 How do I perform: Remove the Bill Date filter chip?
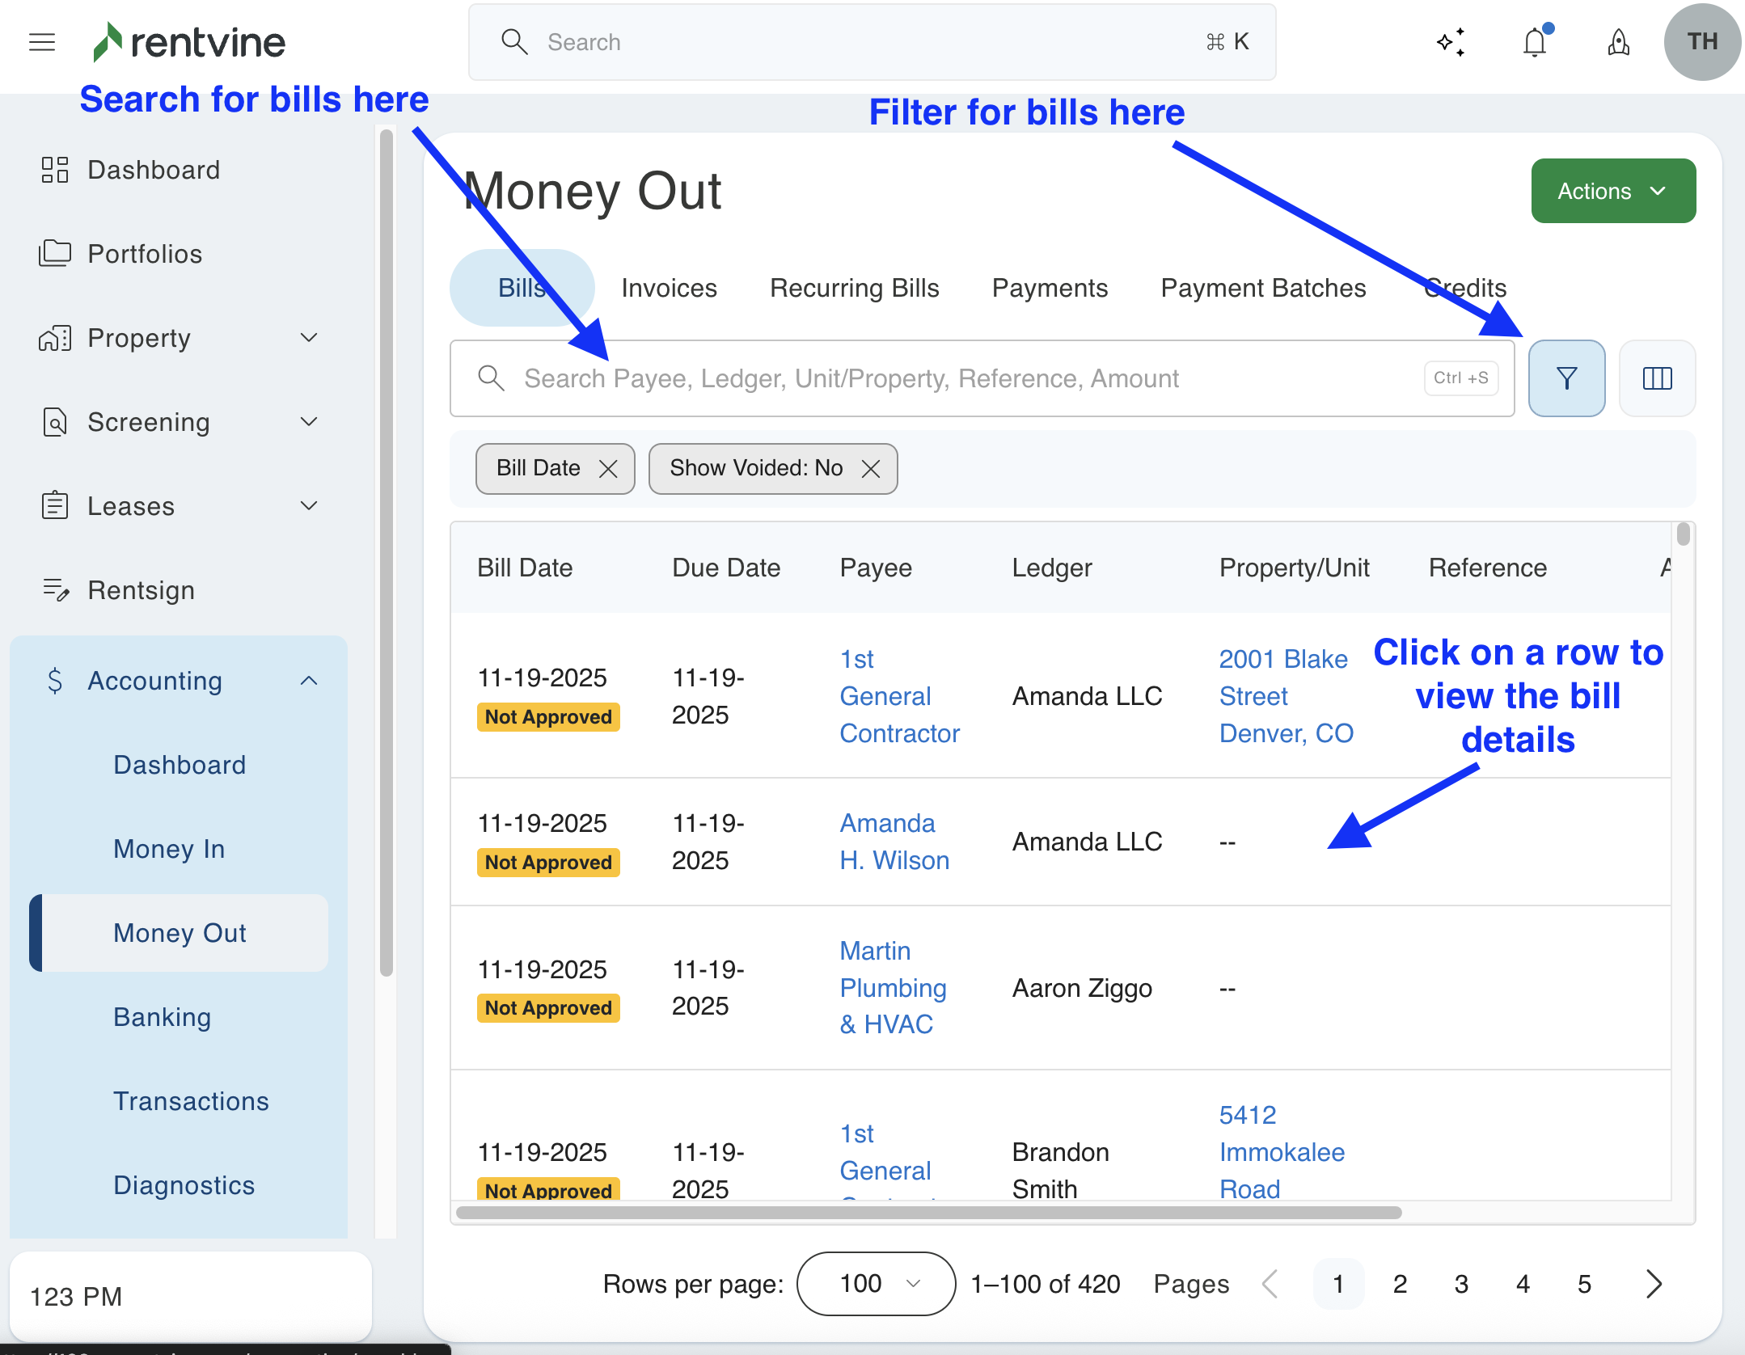[x=608, y=469]
